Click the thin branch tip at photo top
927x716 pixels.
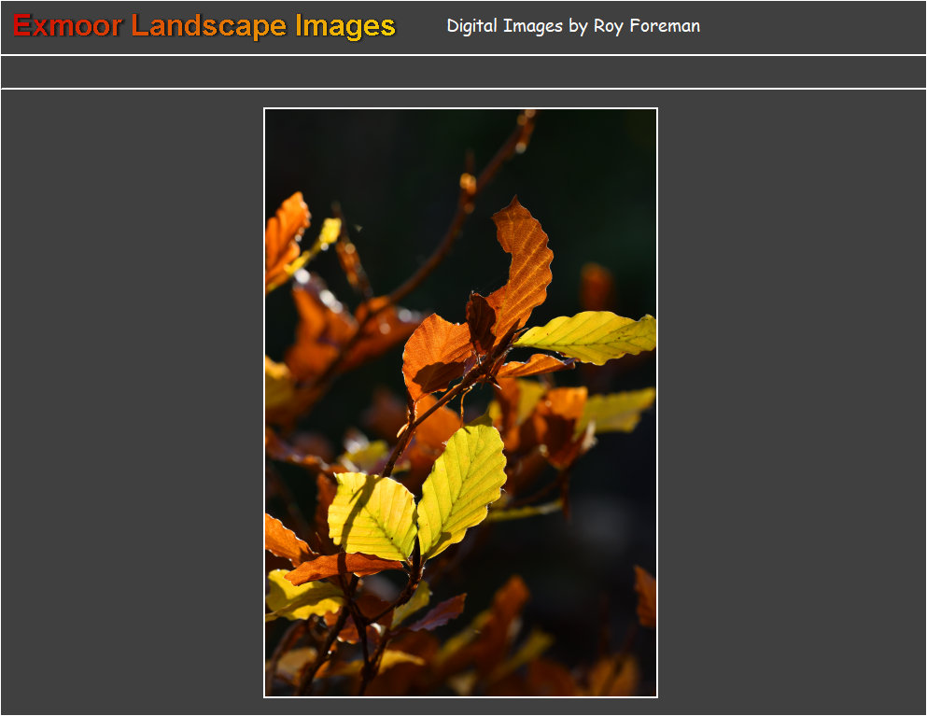click(525, 126)
